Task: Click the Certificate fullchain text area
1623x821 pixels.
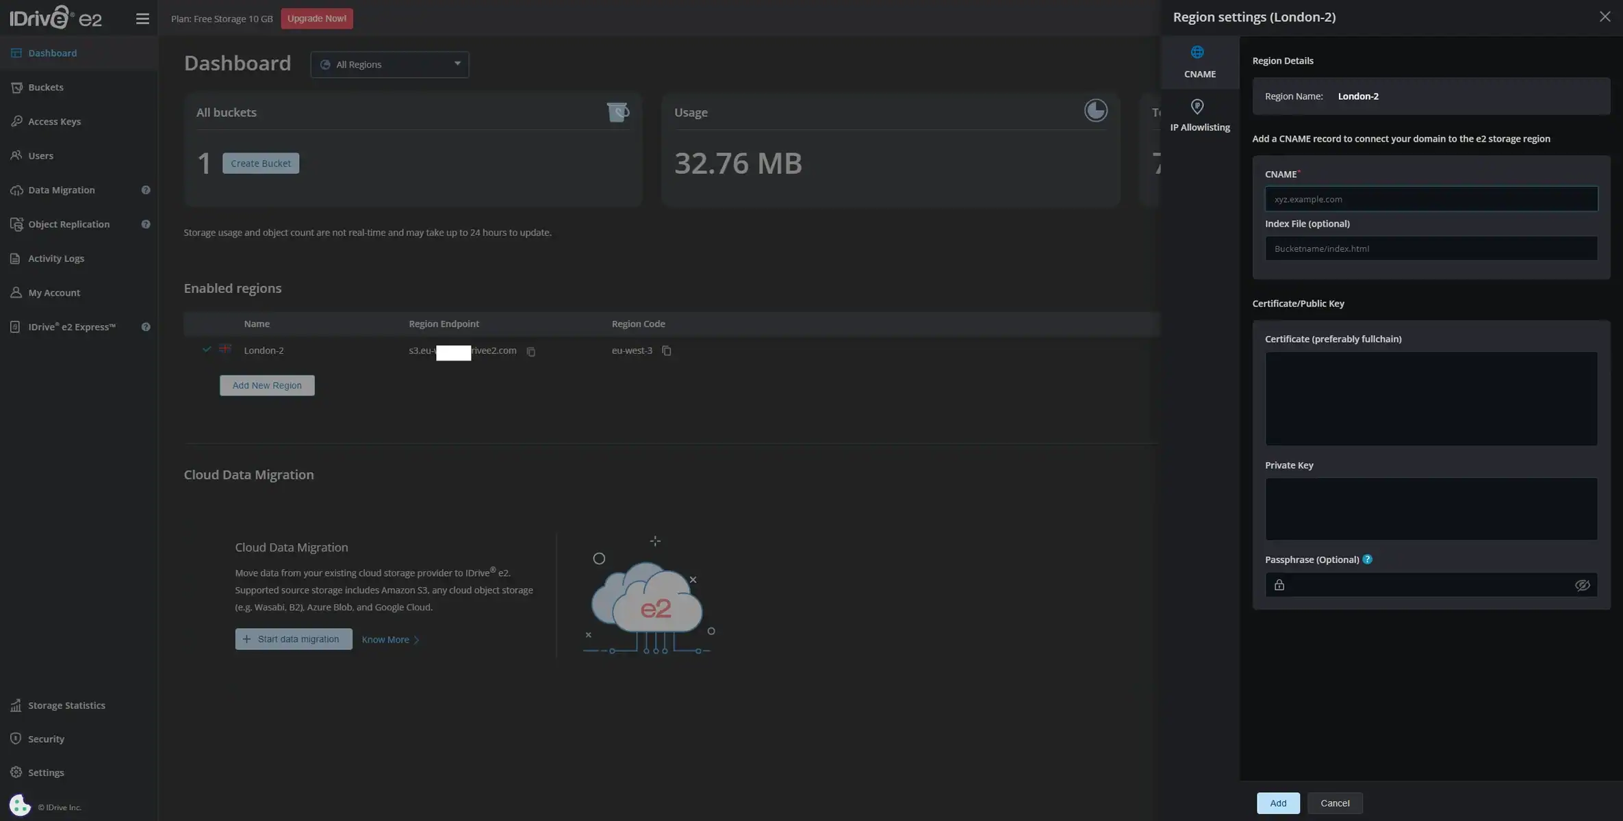Action: click(1431, 399)
